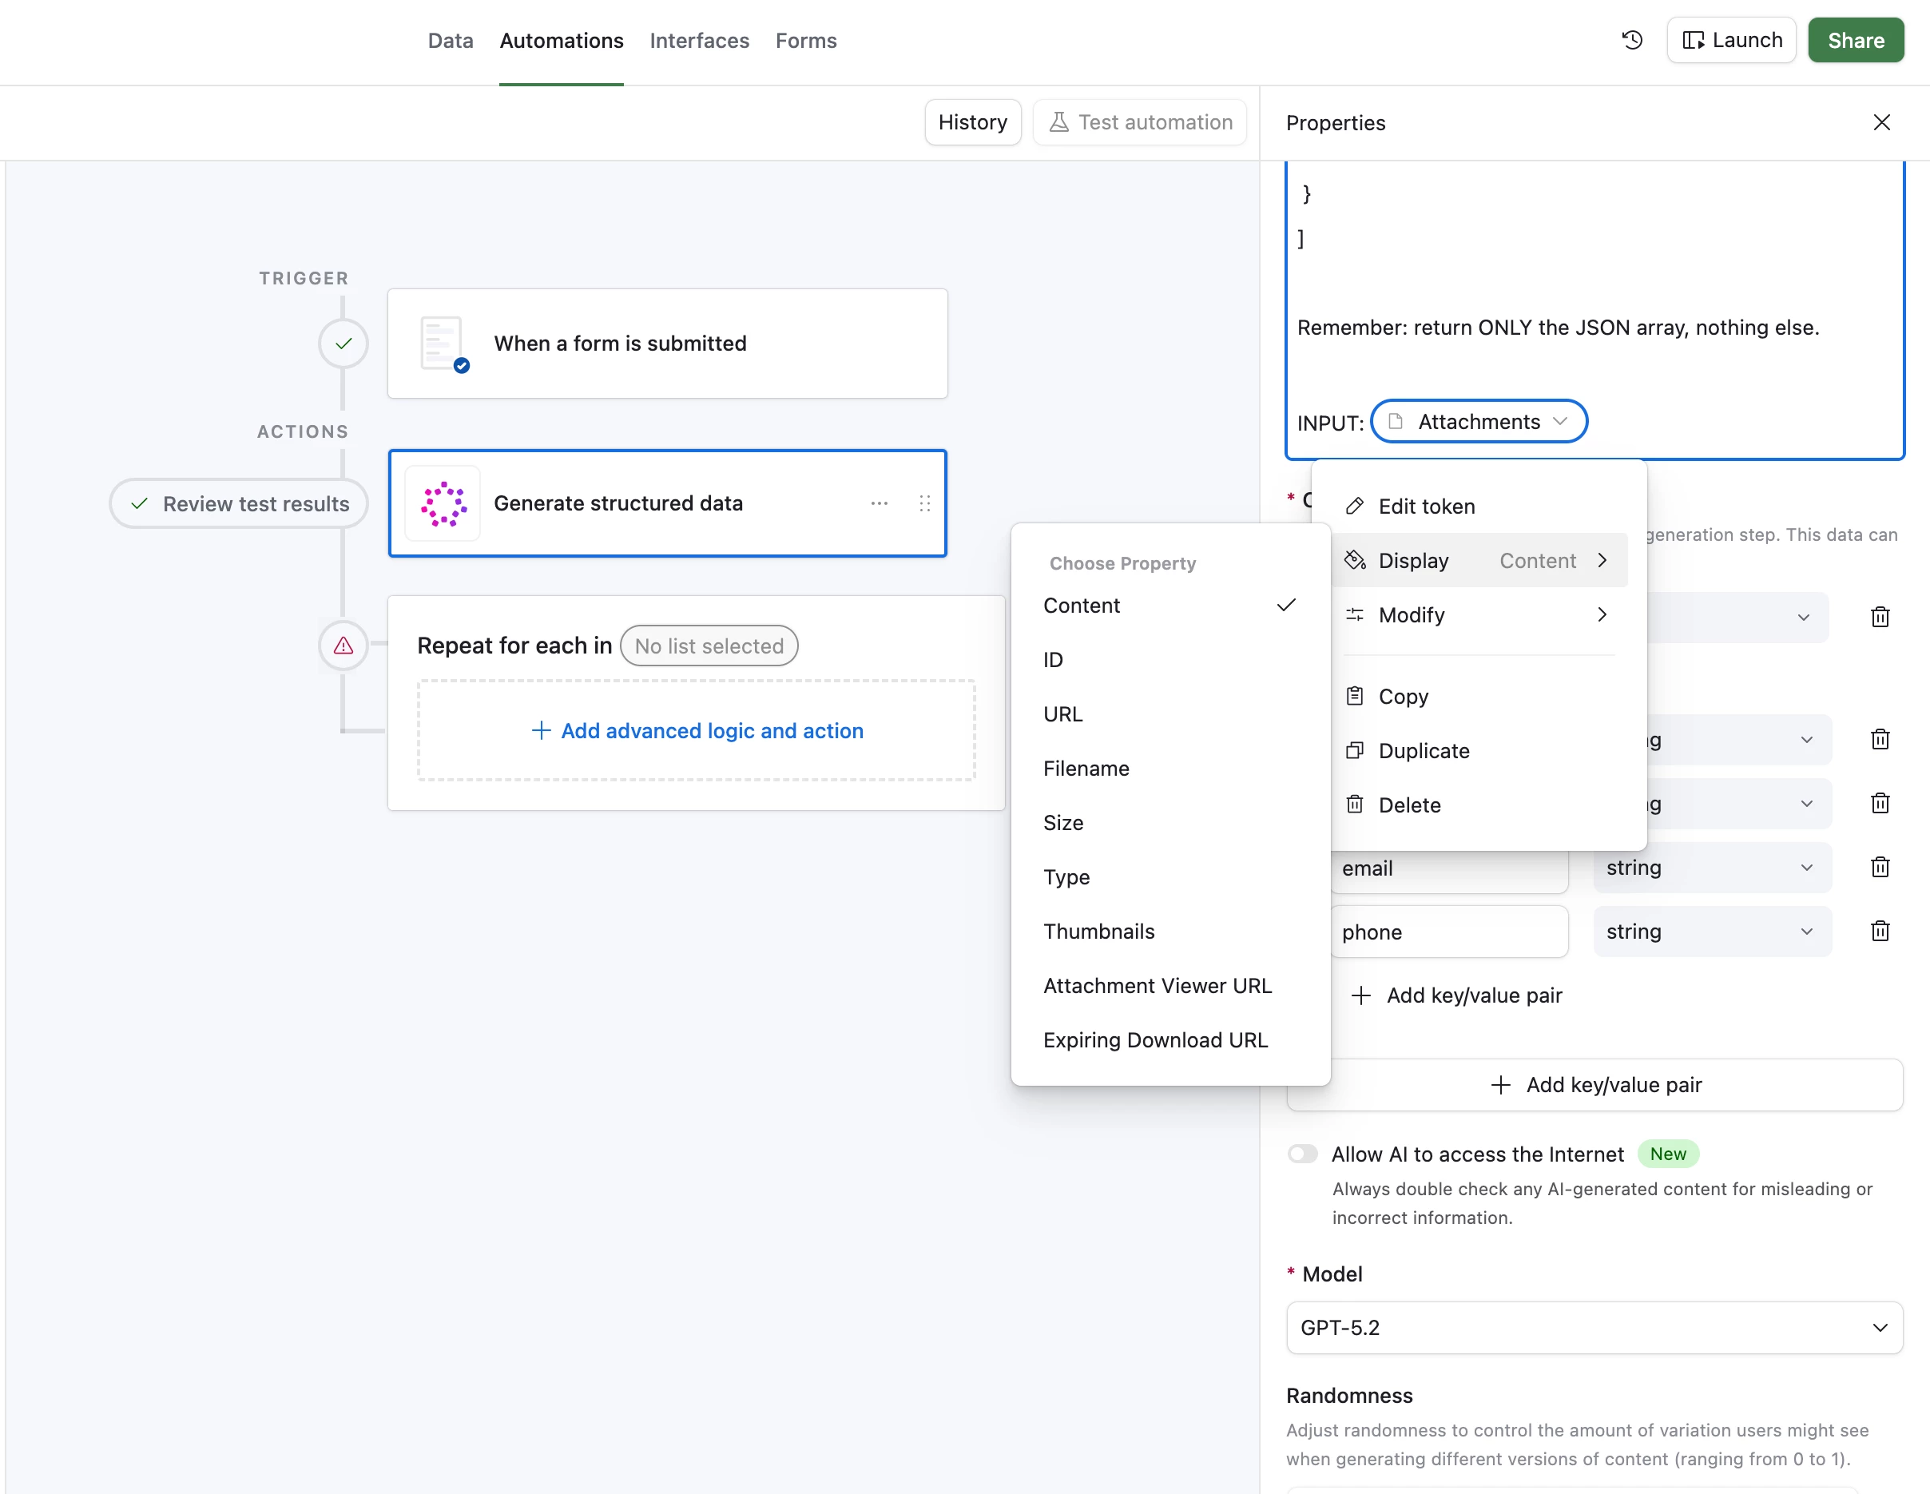Expand the Attachments token dropdown
The height and width of the screenshot is (1494, 1930).
pos(1559,422)
